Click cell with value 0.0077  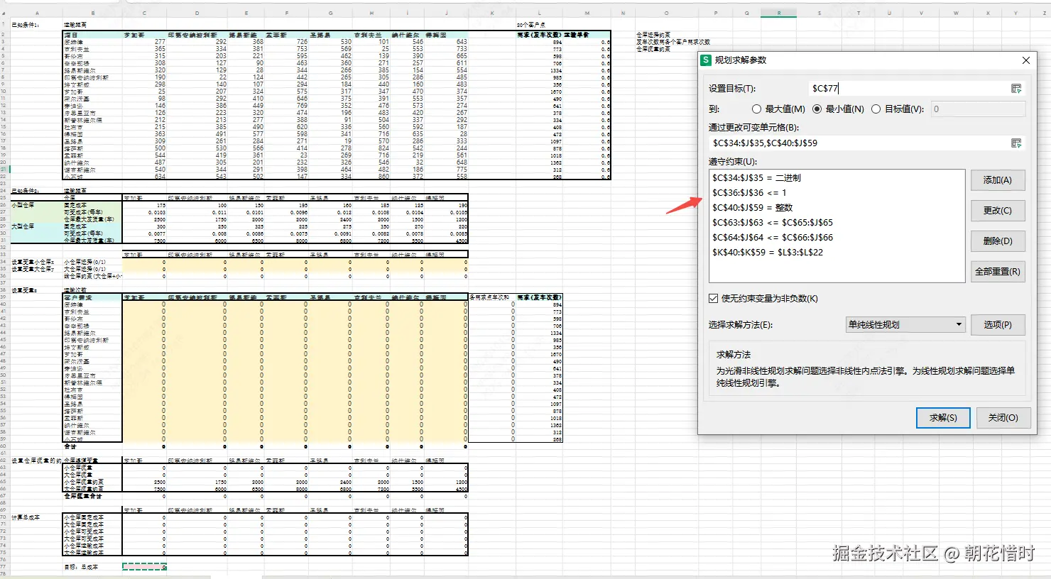[x=144, y=233]
